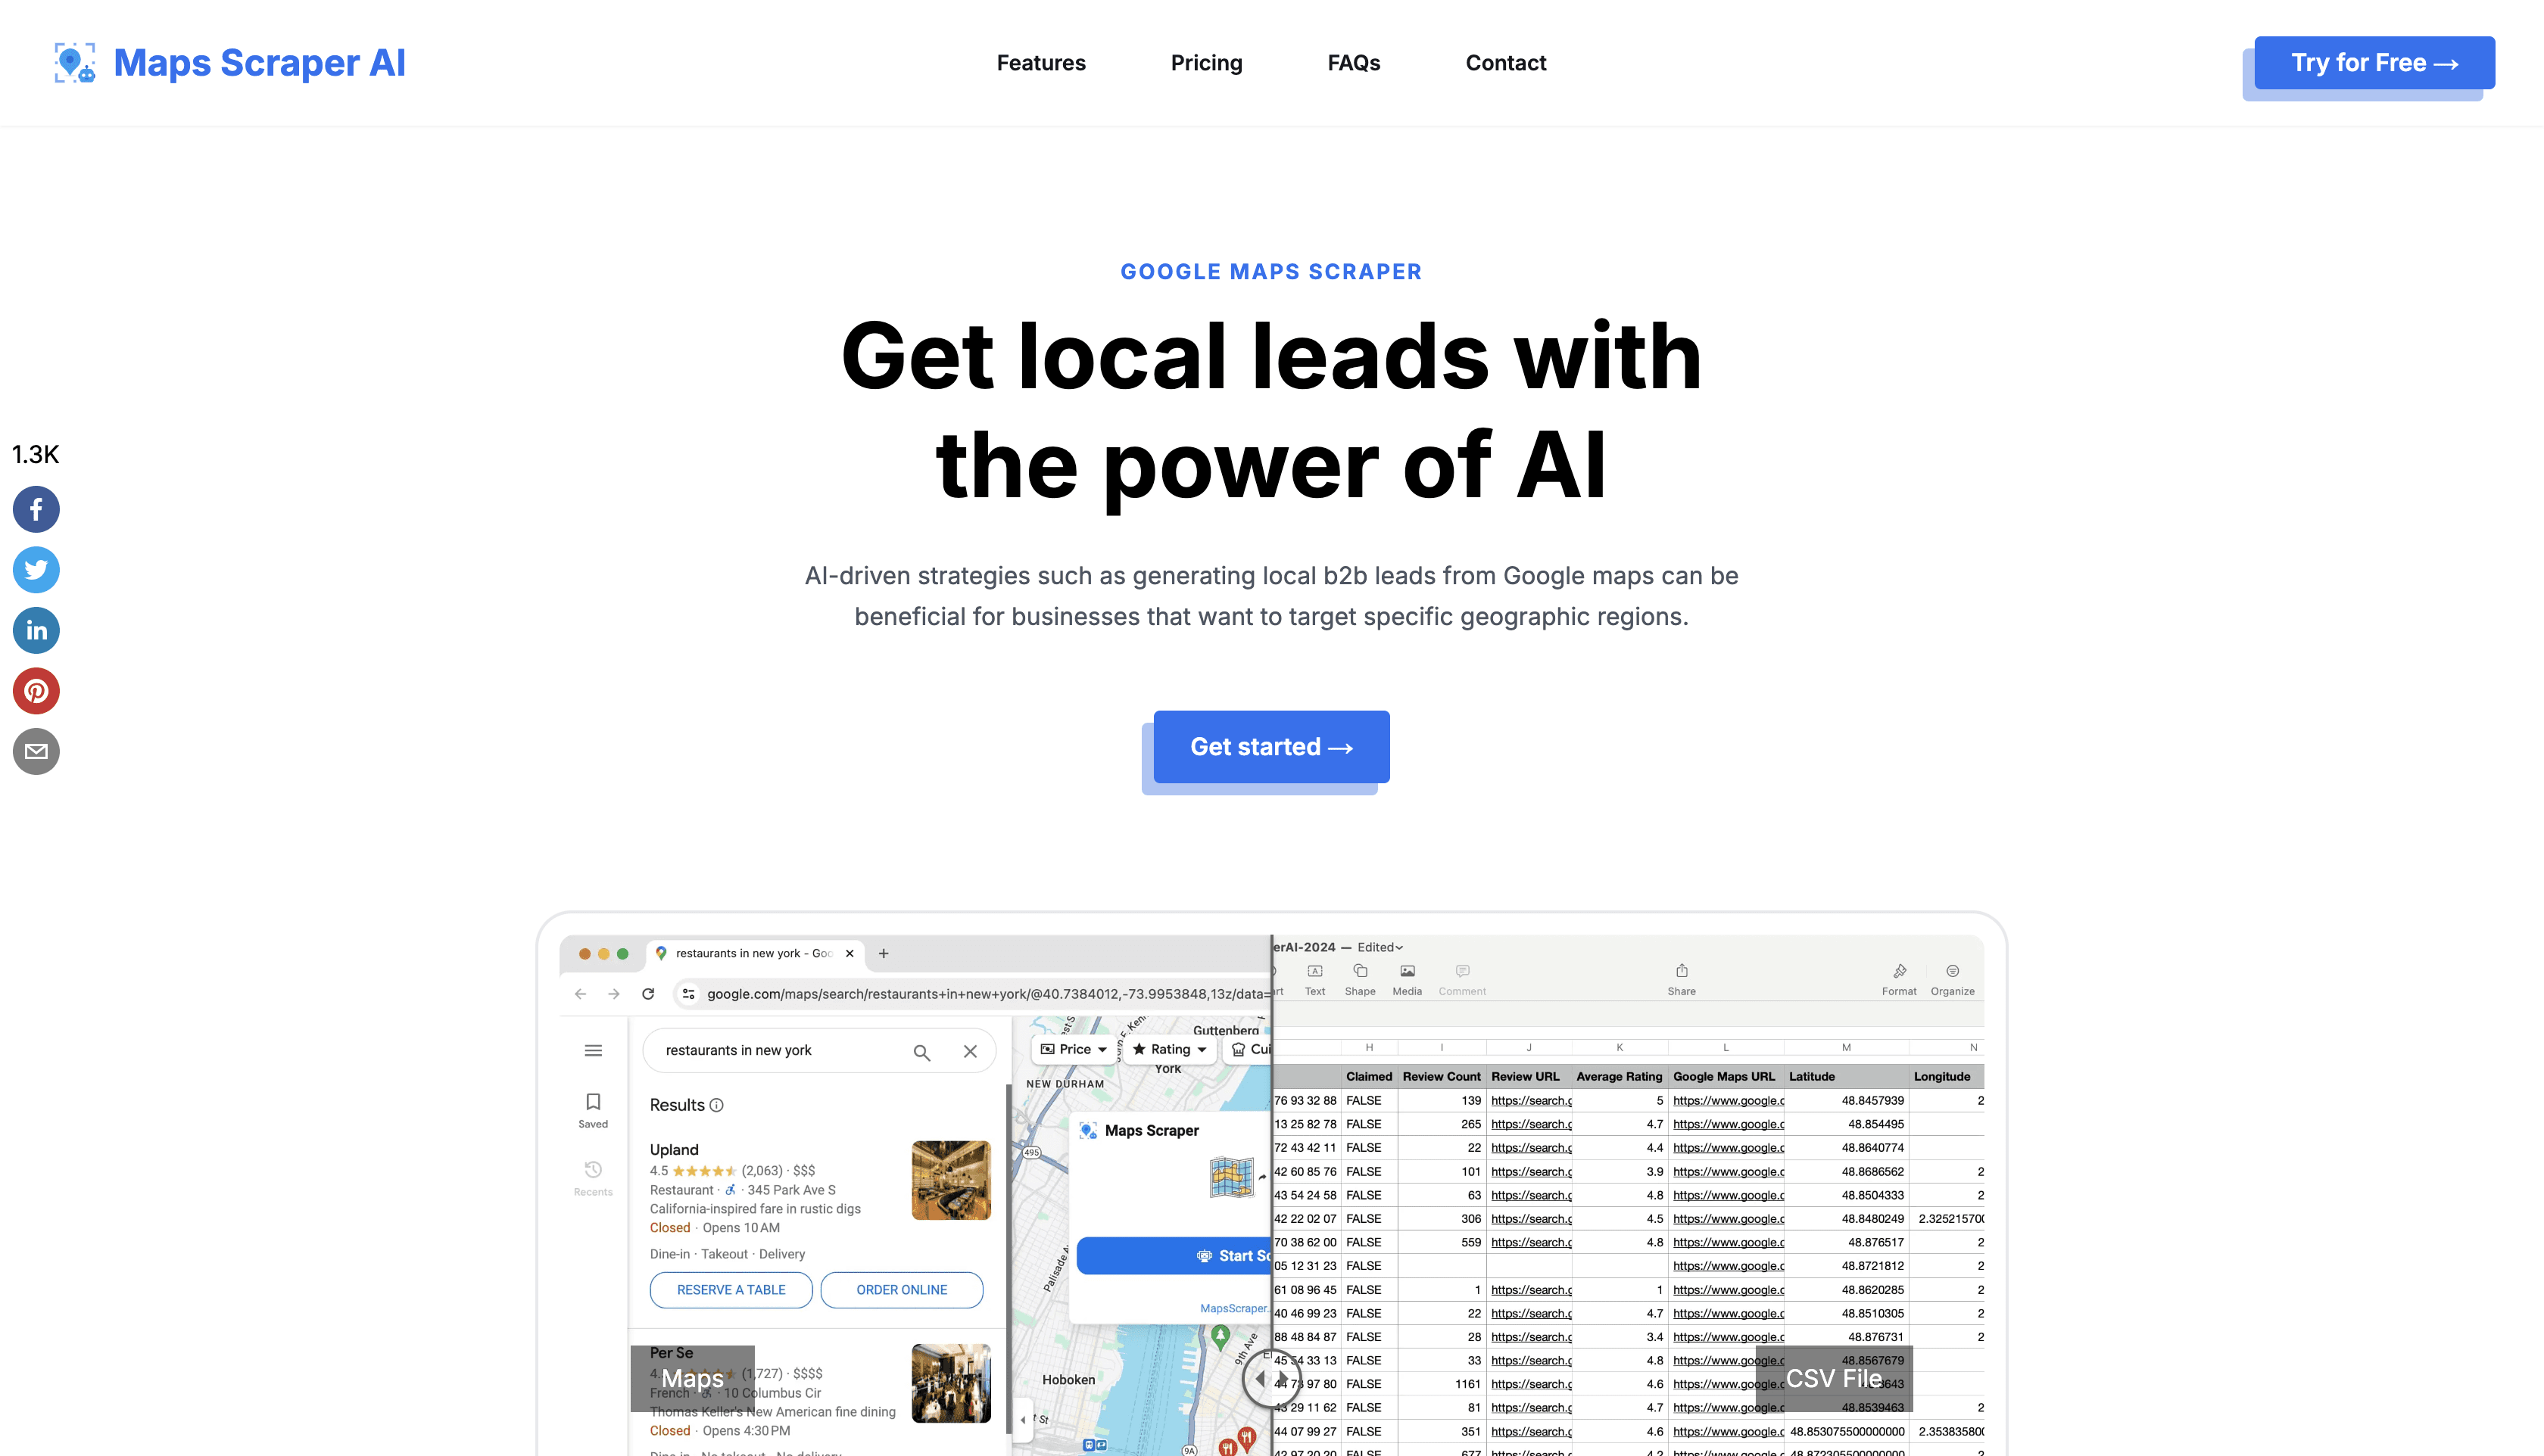Share the page on LinkedIn

coord(36,630)
